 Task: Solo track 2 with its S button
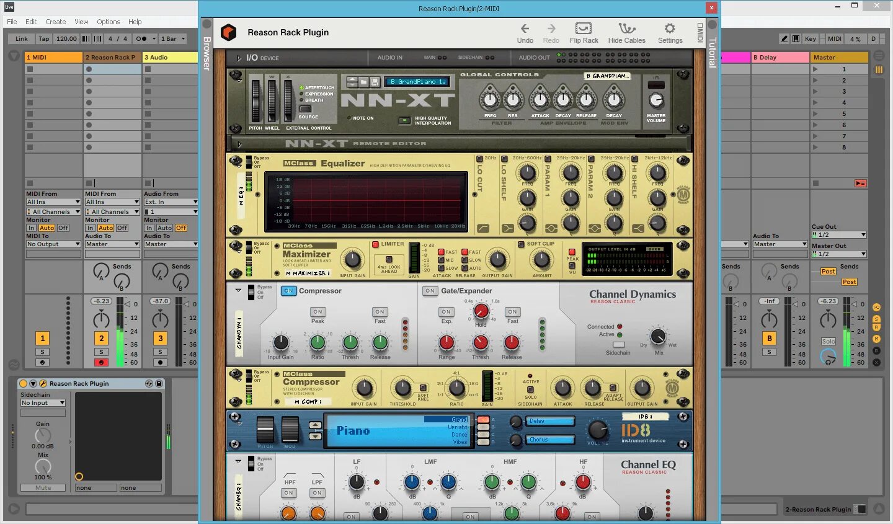(100, 350)
